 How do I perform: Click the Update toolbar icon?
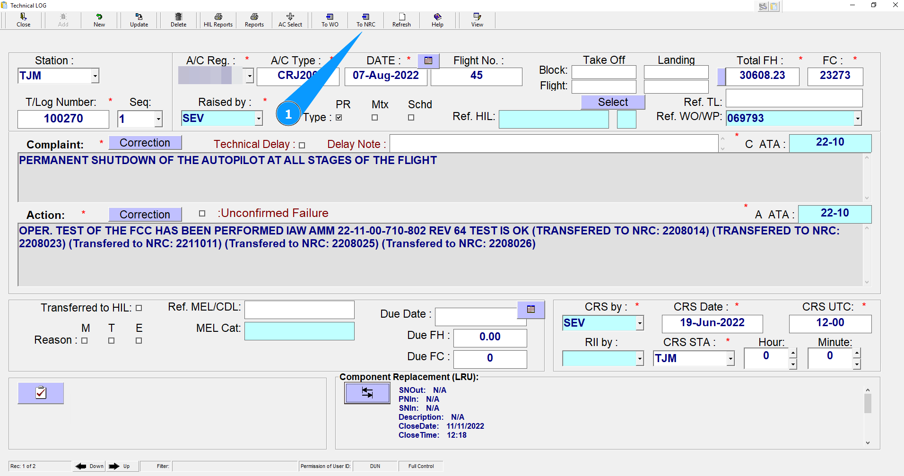139,20
